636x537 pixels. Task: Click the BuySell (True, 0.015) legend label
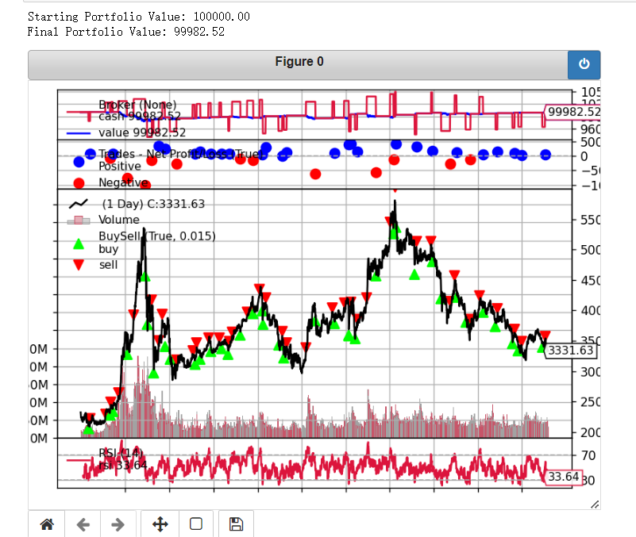pyautogui.click(x=157, y=236)
